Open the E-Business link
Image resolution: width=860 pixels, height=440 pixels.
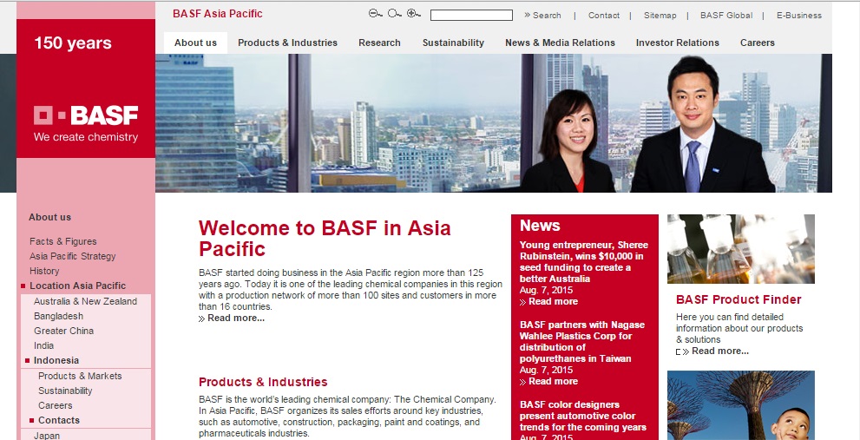tap(798, 16)
